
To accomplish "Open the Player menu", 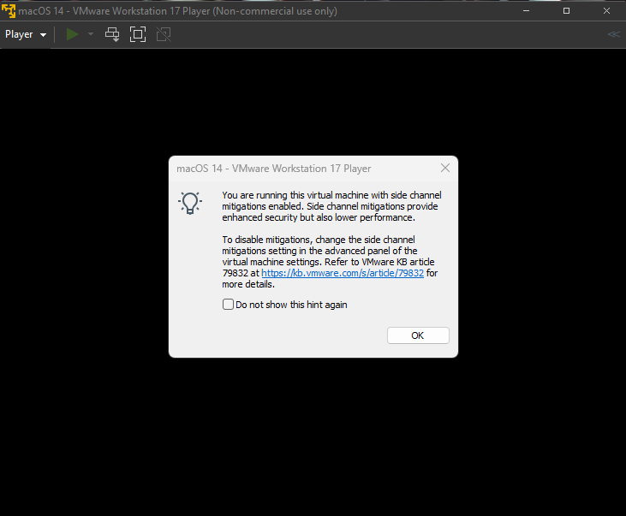I will (26, 34).
